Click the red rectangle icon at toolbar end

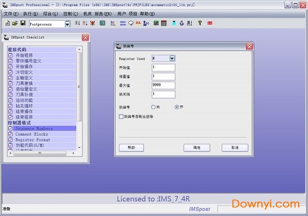pyautogui.click(x=210, y=23)
